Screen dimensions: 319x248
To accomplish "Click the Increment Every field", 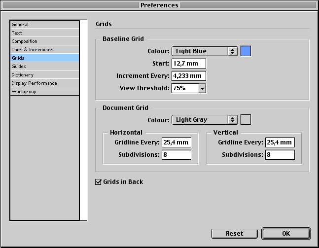I will pyautogui.click(x=189, y=76).
